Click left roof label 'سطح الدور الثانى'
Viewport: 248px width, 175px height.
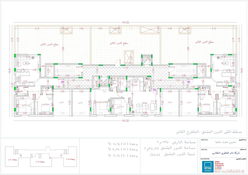pyautogui.click(x=49, y=44)
